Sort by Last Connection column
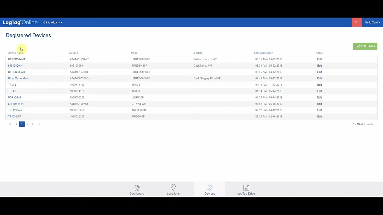The width and height of the screenshot is (383, 215). pyautogui.click(x=264, y=53)
